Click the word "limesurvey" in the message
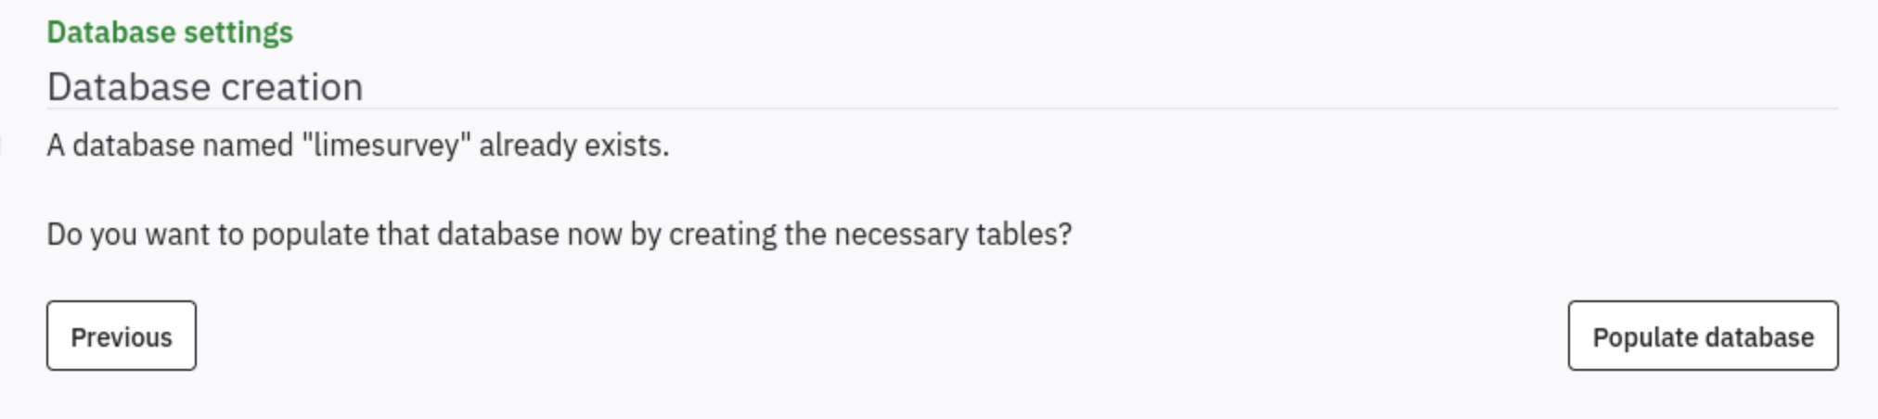This screenshot has height=419, width=1878. (386, 146)
